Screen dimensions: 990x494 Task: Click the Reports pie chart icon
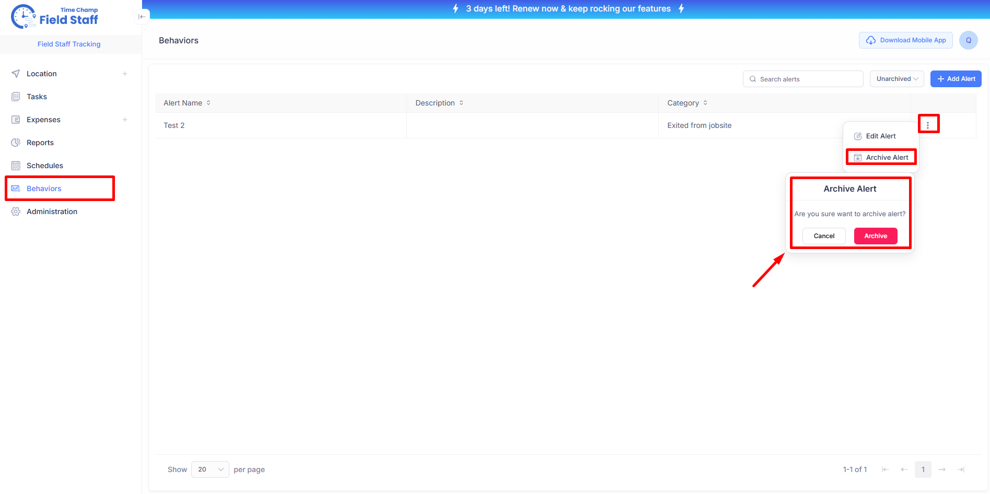point(16,143)
